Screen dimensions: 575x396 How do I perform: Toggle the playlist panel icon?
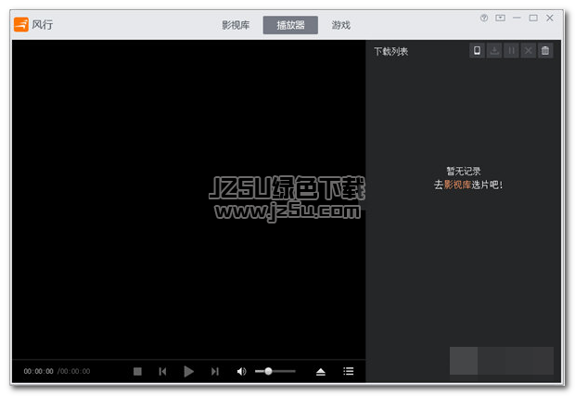349,372
